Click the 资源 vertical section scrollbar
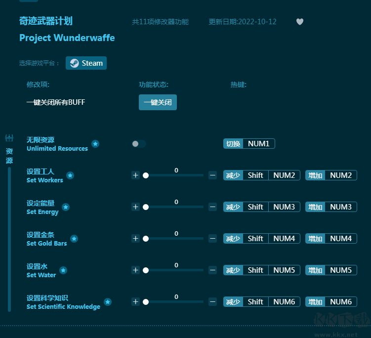This screenshot has height=338, width=371. coord(9,239)
